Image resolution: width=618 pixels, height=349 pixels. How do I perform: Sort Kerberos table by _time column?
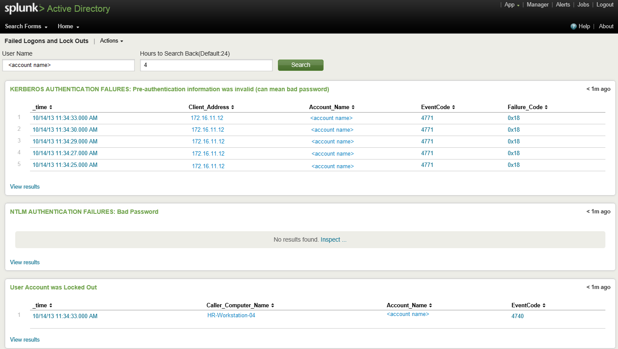click(42, 107)
